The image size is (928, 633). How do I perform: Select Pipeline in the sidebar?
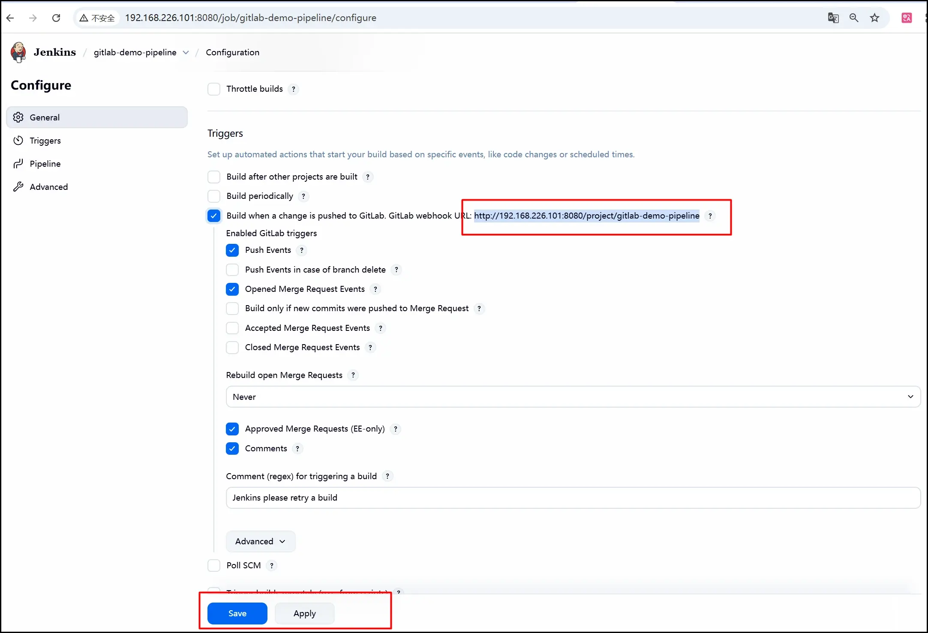click(x=45, y=164)
